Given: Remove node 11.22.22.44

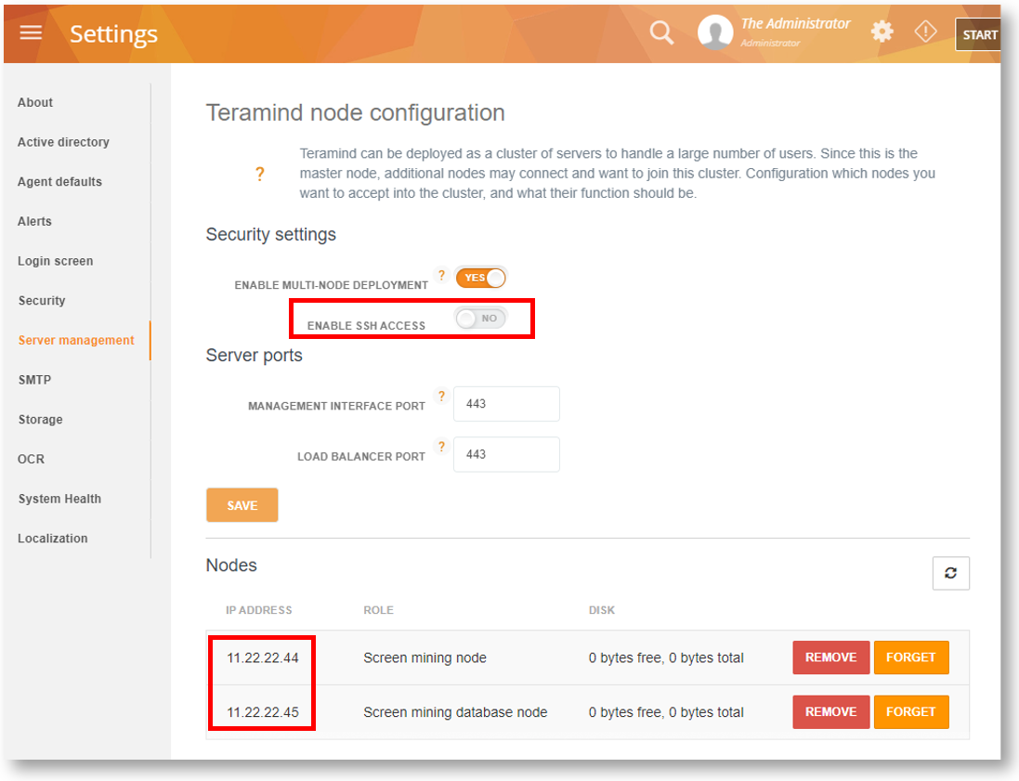Looking at the screenshot, I should (x=830, y=657).
